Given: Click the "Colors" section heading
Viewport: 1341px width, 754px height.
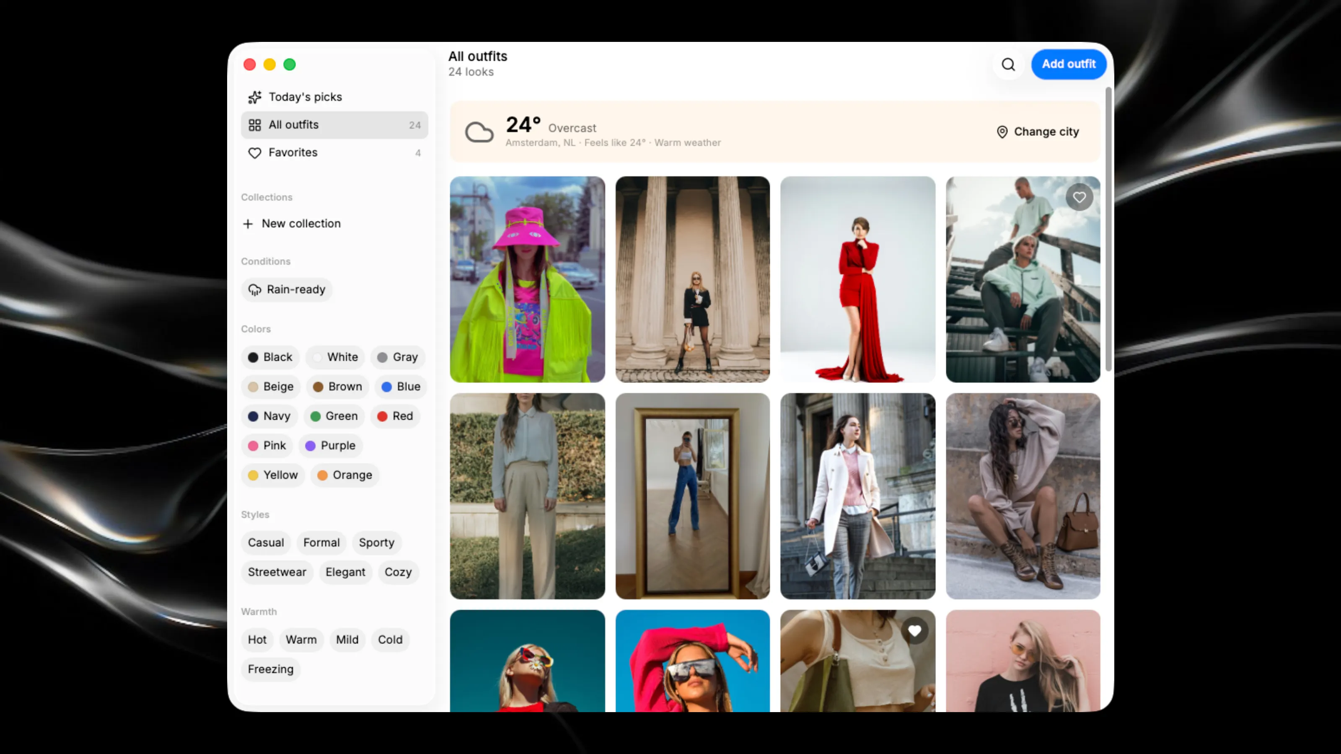Looking at the screenshot, I should coord(256,329).
